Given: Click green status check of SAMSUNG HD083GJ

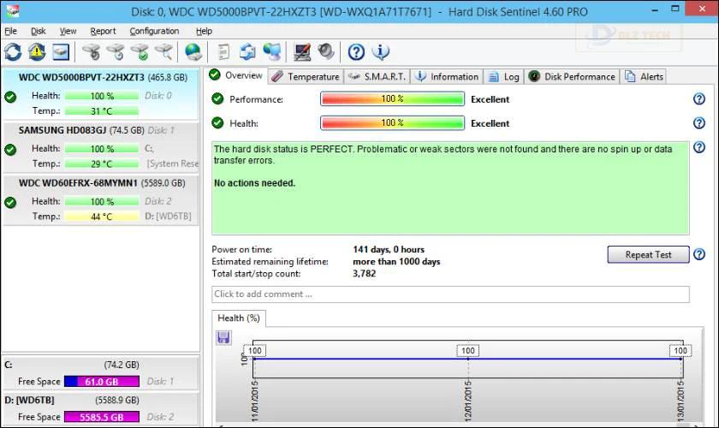Looking at the screenshot, I should click(x=10, y=150).
